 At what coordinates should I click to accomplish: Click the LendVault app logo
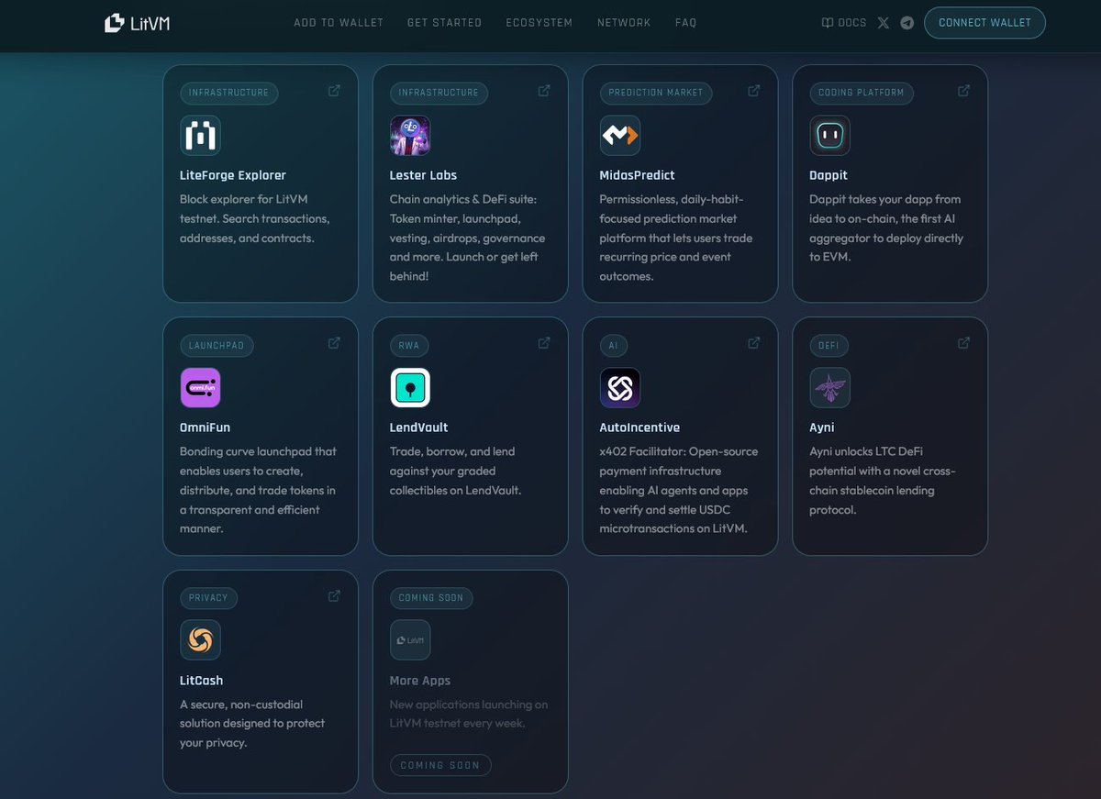tap(410, 388)
